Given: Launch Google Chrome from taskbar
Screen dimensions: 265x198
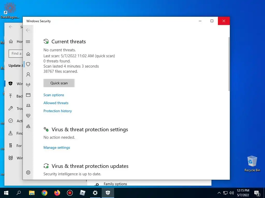Looking at the screenshot, I should coord(45,193).
